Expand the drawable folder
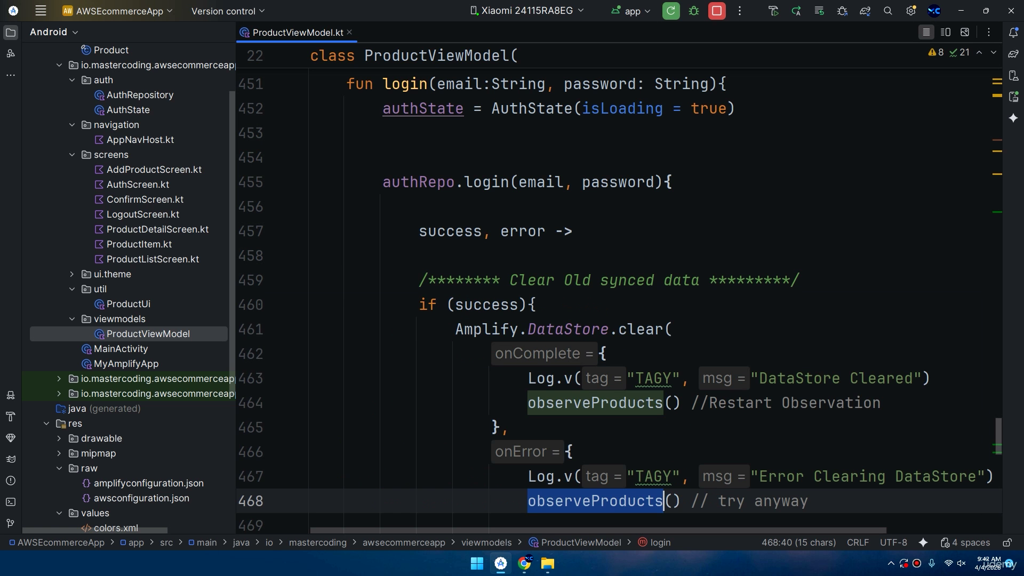 59,438
